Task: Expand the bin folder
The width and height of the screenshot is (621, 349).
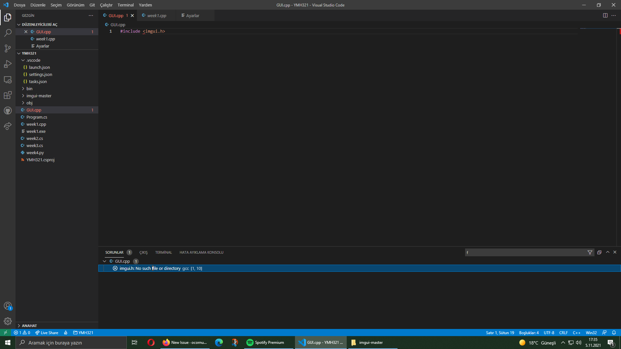Action: click(x=23, y=89)
